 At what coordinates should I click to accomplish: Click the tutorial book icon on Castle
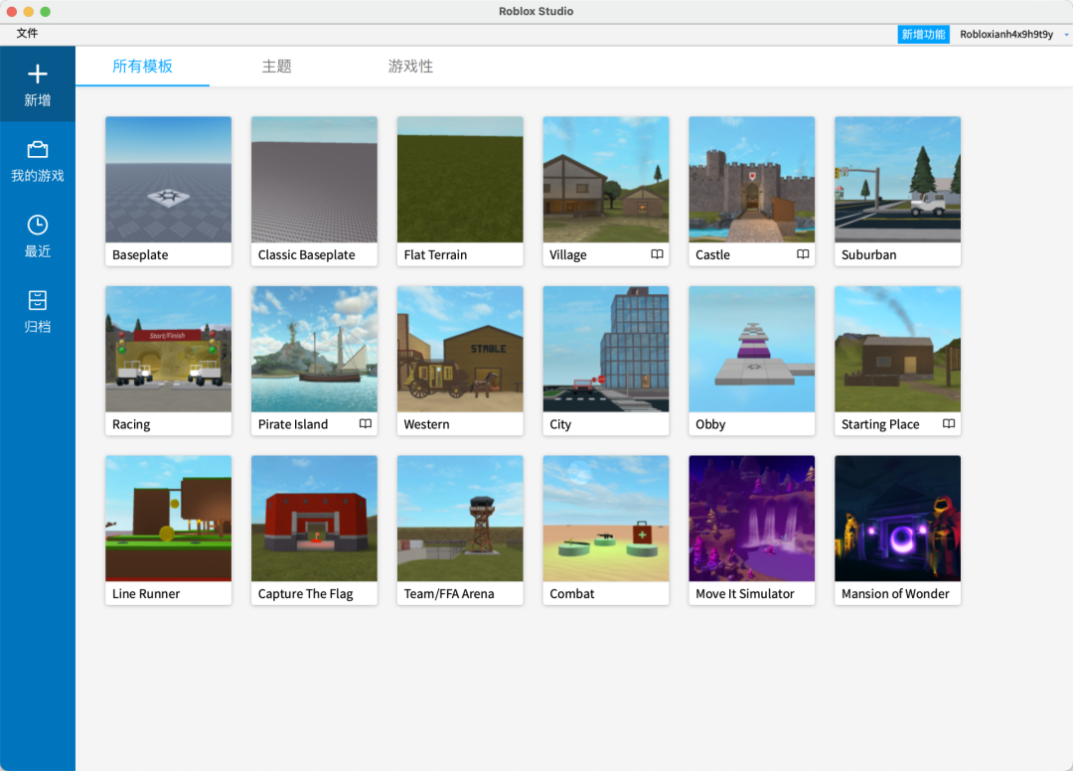pyautogui.click(x=803, y=254)
